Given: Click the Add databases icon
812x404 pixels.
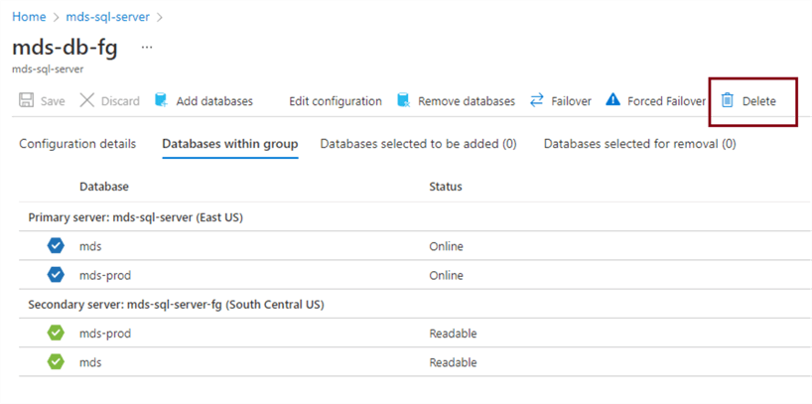Looking at the screenshot, I should point(161,100).
